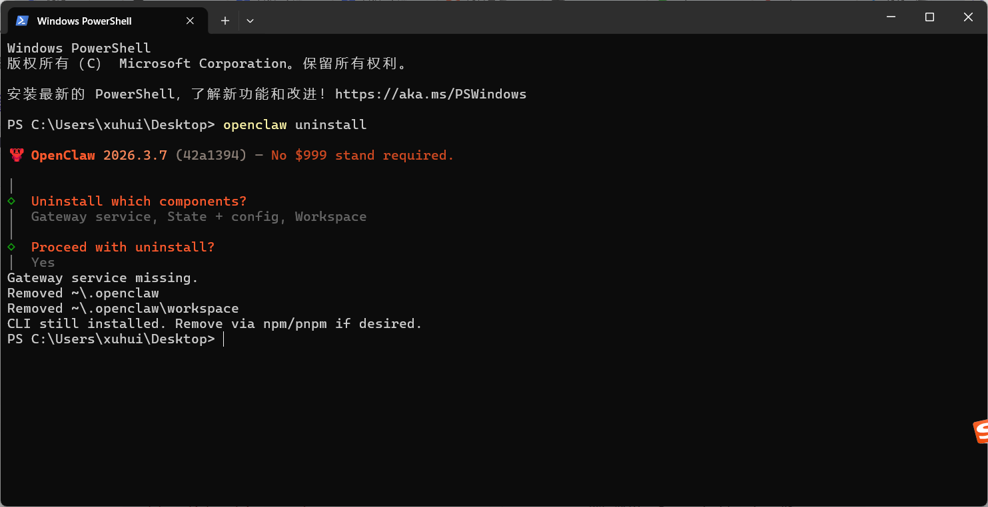This screenshot has width=988, height=507.
Task: Close the Windows PowerShell tab
Action: coord(190,21)
